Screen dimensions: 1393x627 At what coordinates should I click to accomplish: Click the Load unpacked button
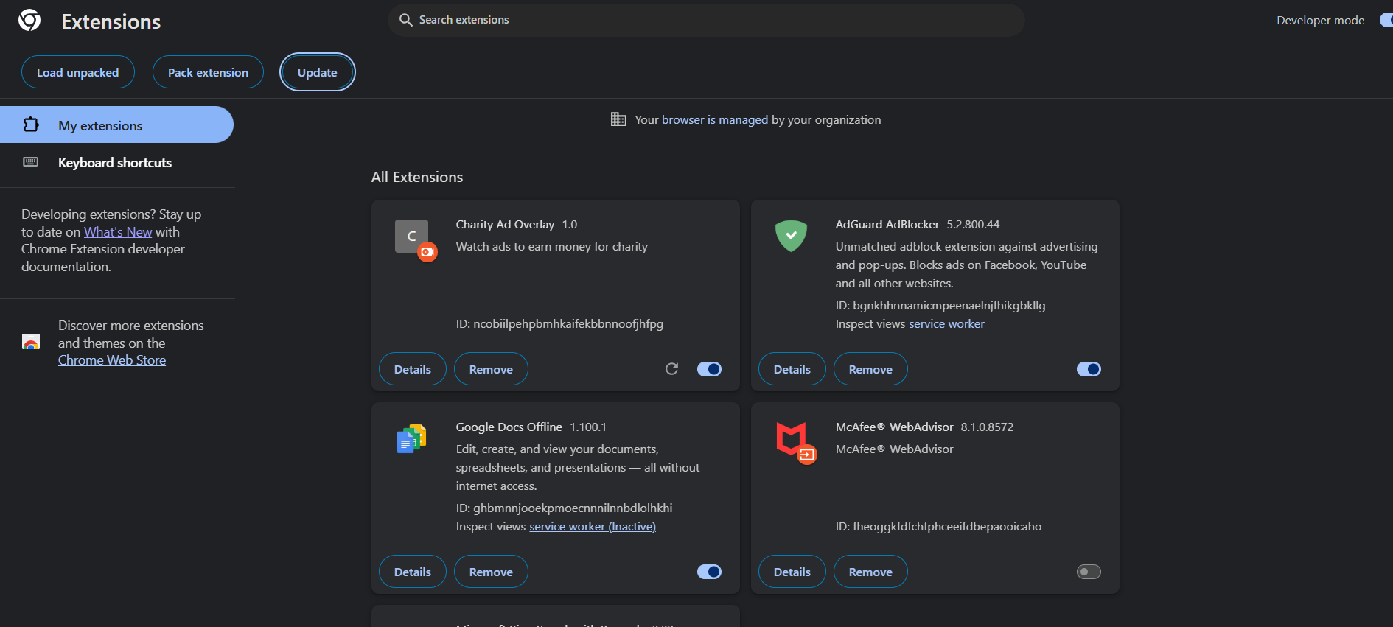pos(78,72)
